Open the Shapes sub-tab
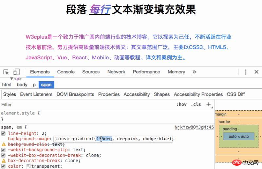262x169 pixels. coord(161,94)
